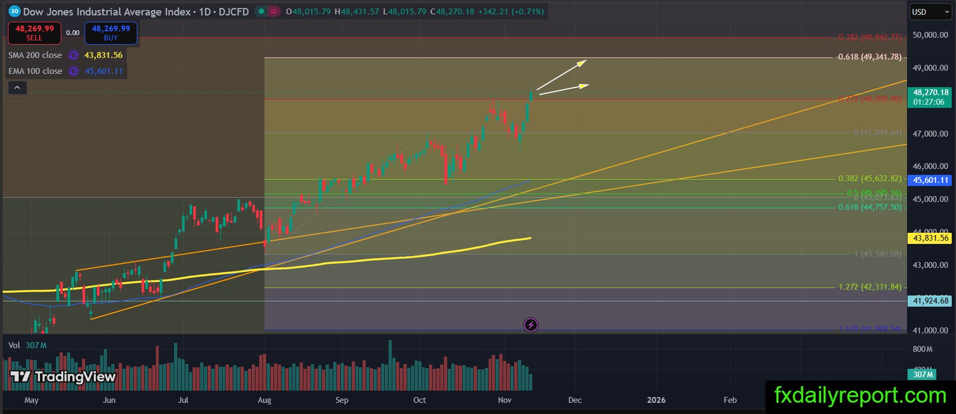Image resolution: width=956 pixels, height=414 pixels.
Task: Select the EMA 100 close legend label
Action: point(35,71)
